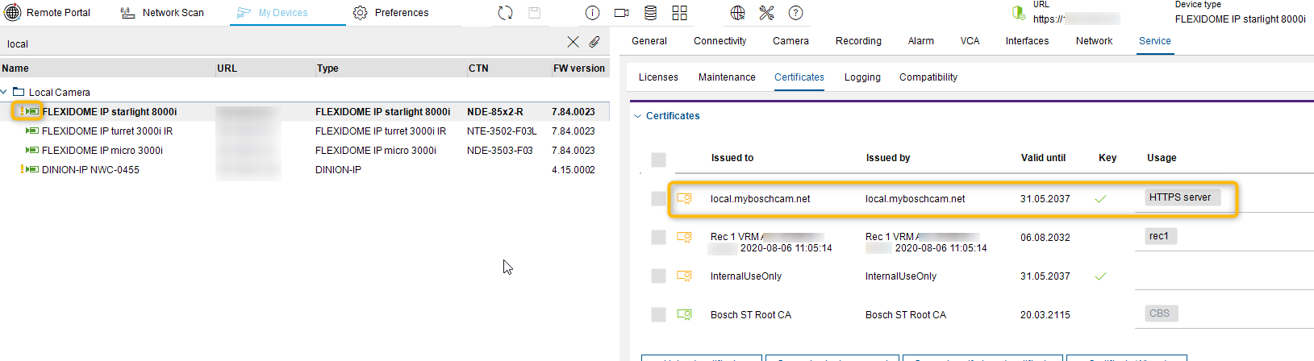Select the Bosch ST Root CA checkbox
This screenshot has height=361, width=1314.
(658, 314)
